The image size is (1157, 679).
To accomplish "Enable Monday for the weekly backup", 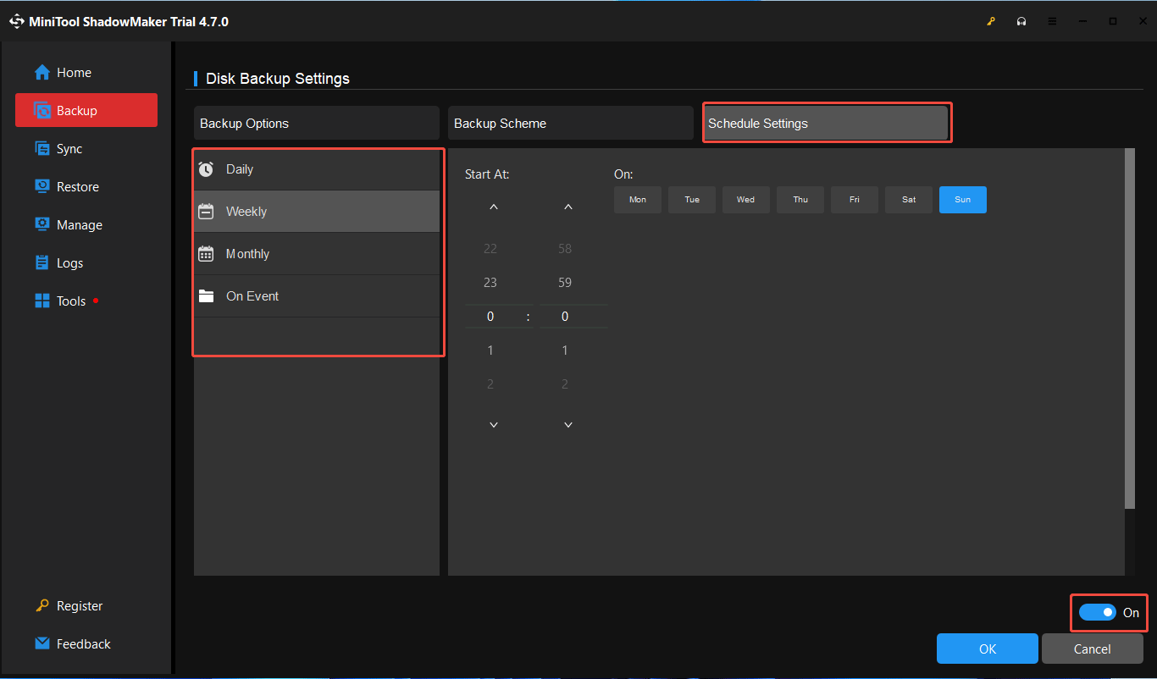I will coord(637,199).
